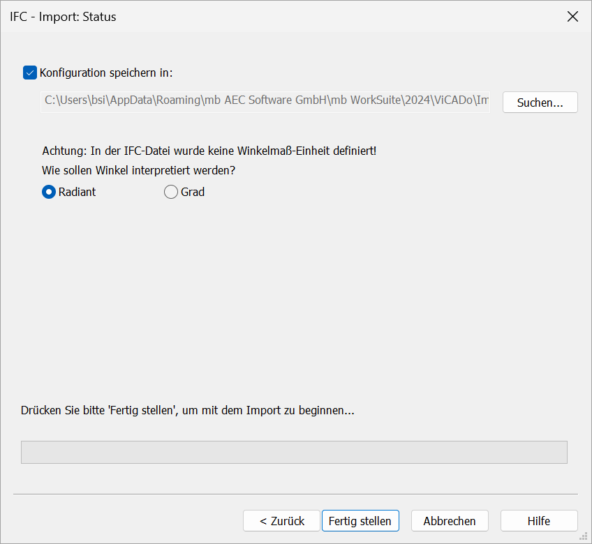Image resolution: width=592 pixels, height=544 pixels.
Task: Click the Achtung Winkelmaß-Einheit warning text
Action: tap(209, 151)
